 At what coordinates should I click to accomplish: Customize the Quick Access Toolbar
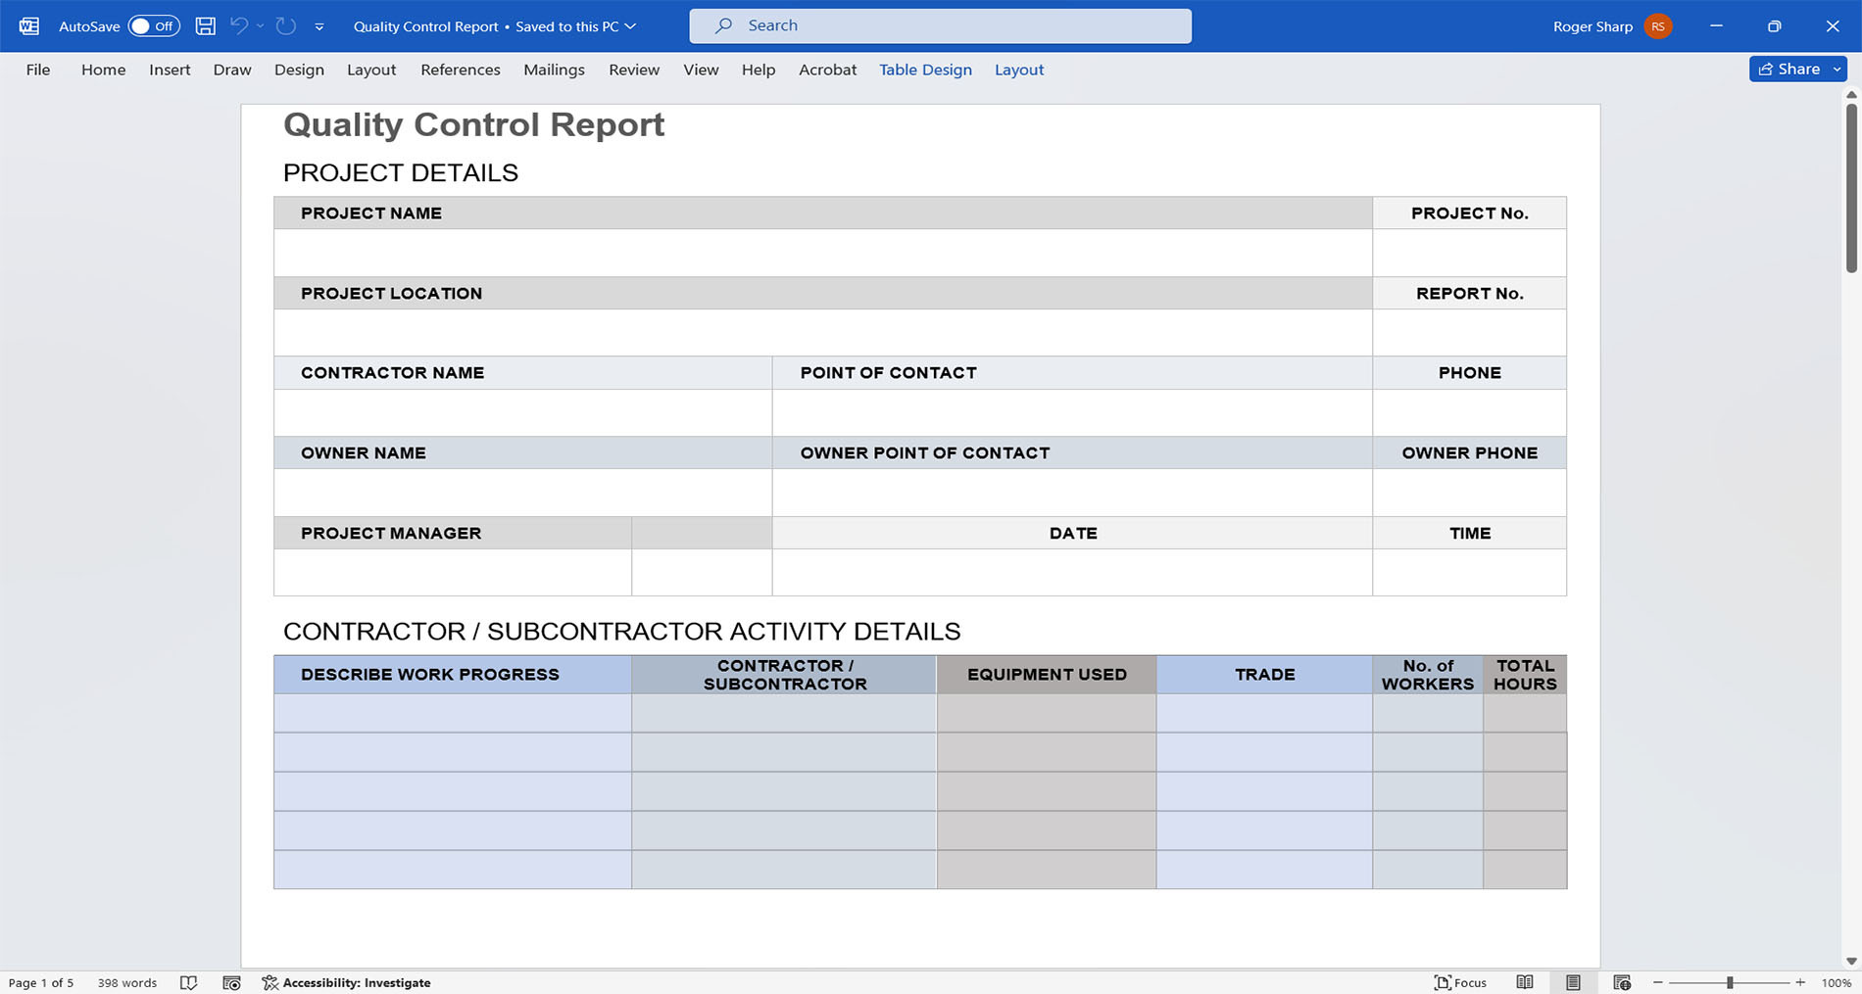pos(319,27)
